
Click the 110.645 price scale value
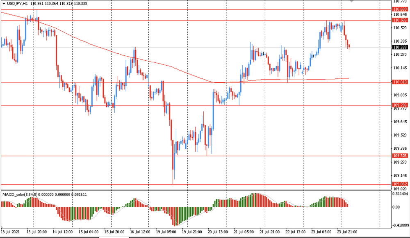pos(400,14)
